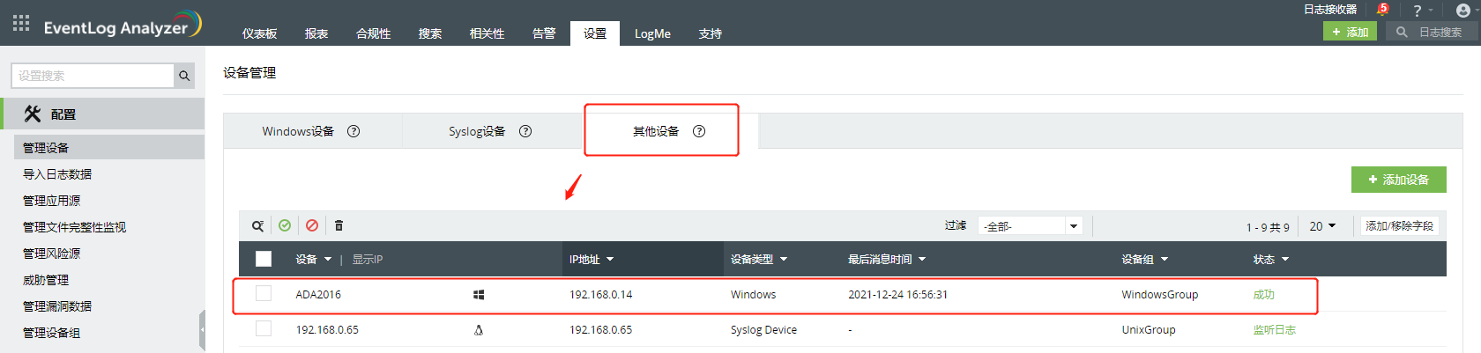Click the green 添加 button in header

pos(1350,32)
